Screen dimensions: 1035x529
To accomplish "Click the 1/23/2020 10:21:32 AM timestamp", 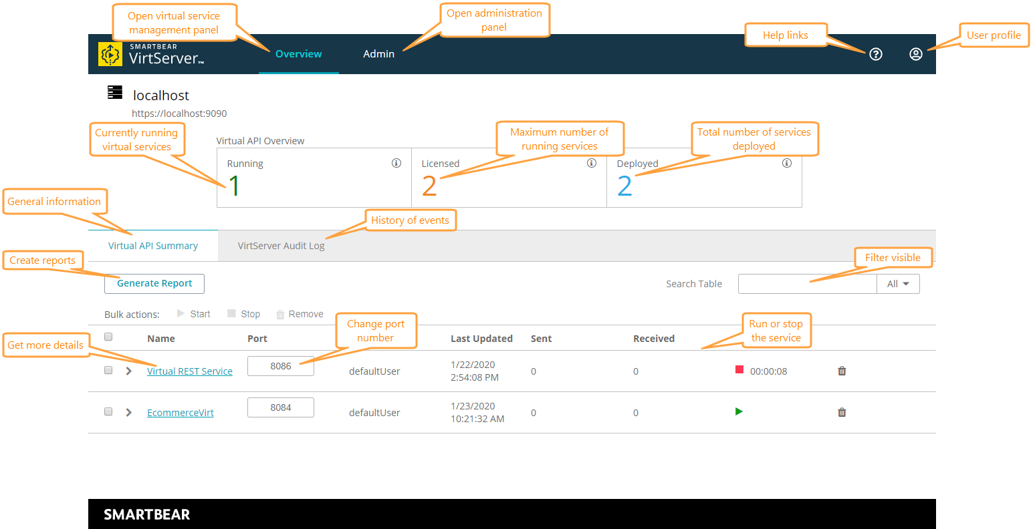I will click(x=477, y=413).
